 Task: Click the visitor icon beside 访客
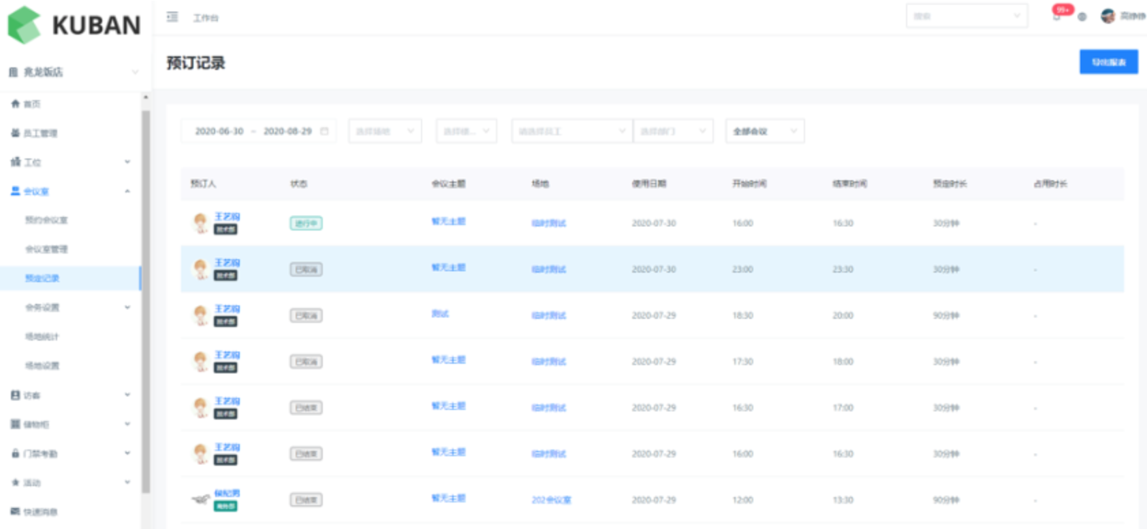15,395
